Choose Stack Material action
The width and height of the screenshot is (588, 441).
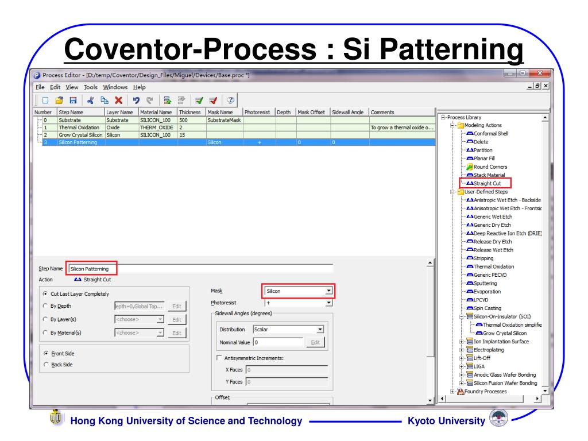489,175
